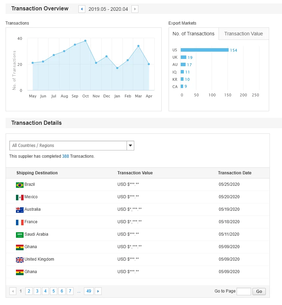The image size is (282, 305).
Task: Click the previous date range arrow
Action: pyautogui.click(x=82, y=9)
